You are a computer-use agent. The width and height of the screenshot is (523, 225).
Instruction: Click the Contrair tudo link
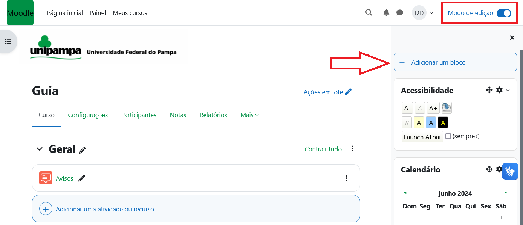pos(323,149)
